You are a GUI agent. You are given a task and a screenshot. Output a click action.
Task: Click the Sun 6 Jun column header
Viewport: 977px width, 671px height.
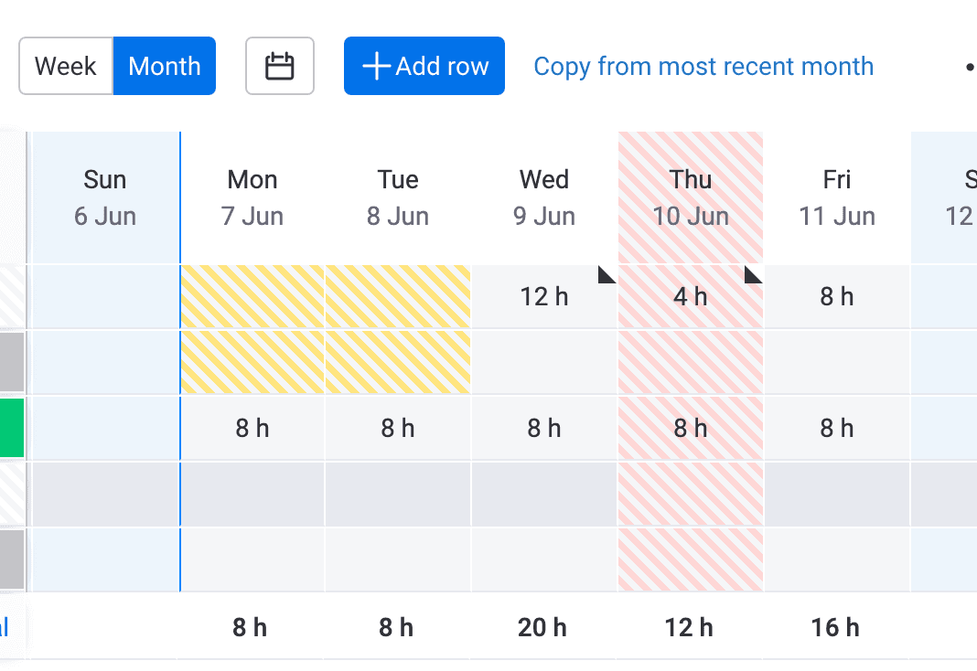click(x=104, y=197)
